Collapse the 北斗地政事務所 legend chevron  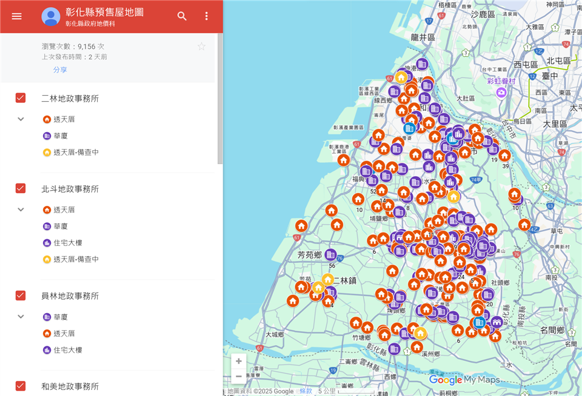click(21, 210)
